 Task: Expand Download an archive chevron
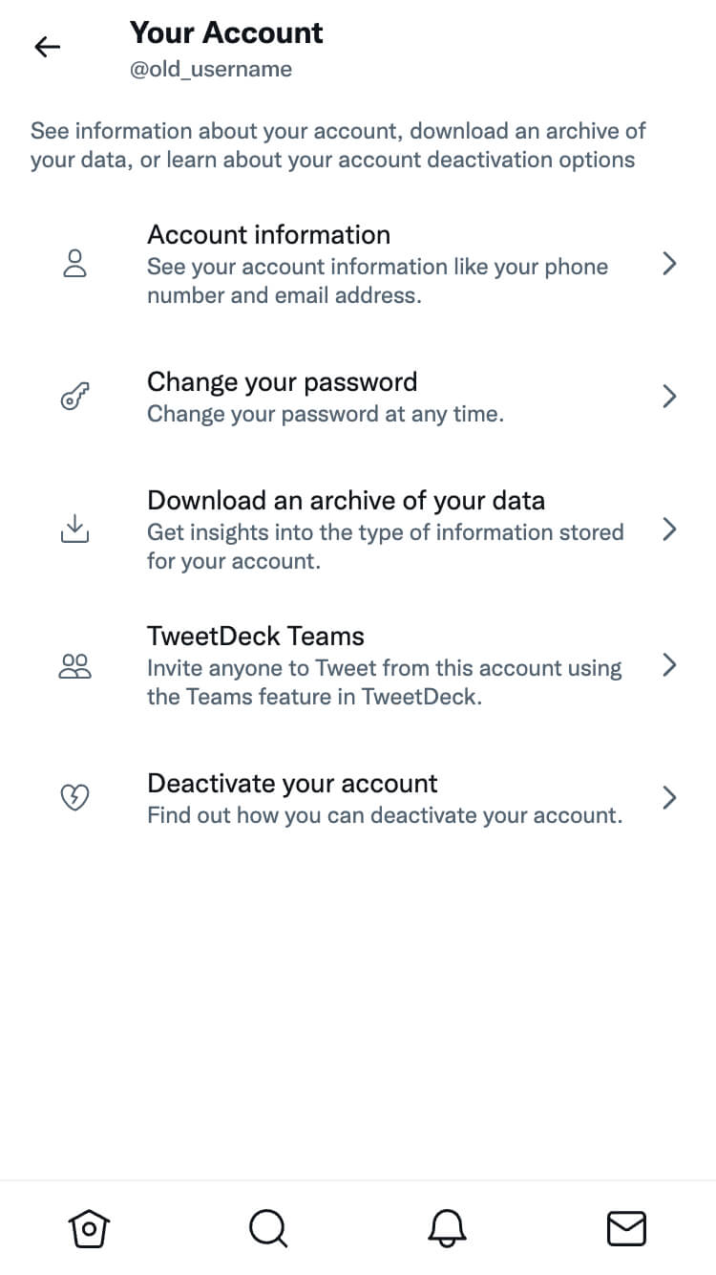(x=669, y=529)
